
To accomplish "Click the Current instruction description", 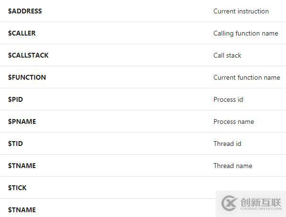I will (241, 11).
